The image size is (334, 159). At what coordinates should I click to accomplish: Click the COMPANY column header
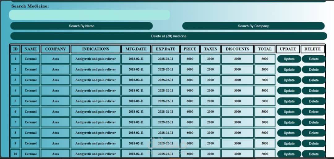pos(55,49)
